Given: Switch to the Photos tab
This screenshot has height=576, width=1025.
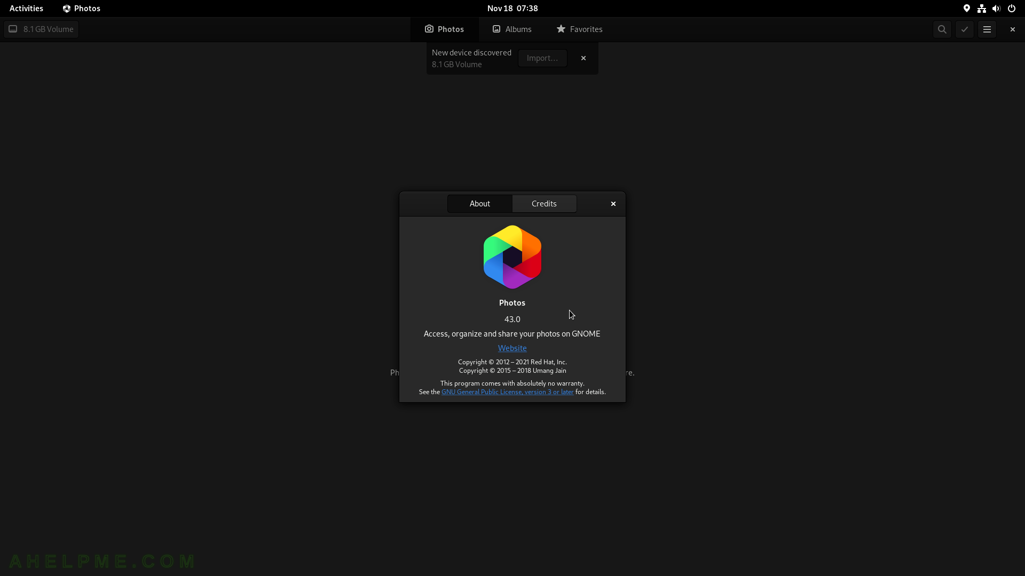Looking at the screenshot, I should coord(444,29).
